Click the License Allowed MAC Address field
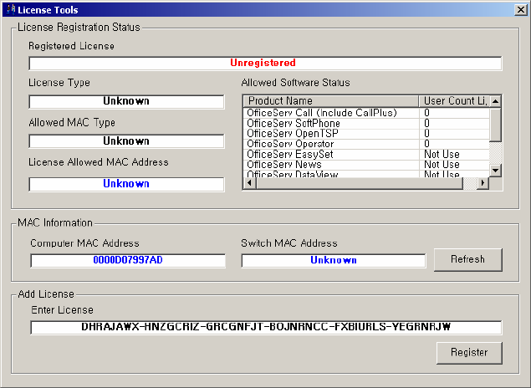 point(126,184)
